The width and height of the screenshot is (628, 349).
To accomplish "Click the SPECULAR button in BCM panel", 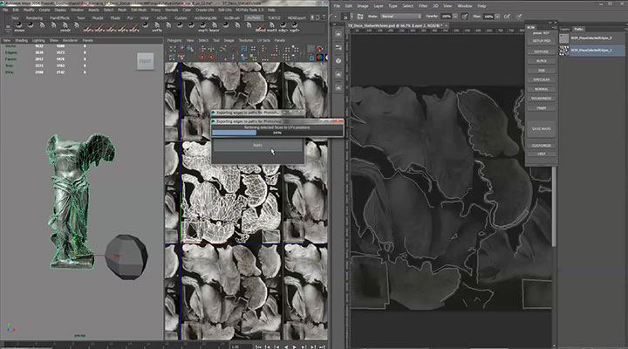I will (x=541, y=79).
